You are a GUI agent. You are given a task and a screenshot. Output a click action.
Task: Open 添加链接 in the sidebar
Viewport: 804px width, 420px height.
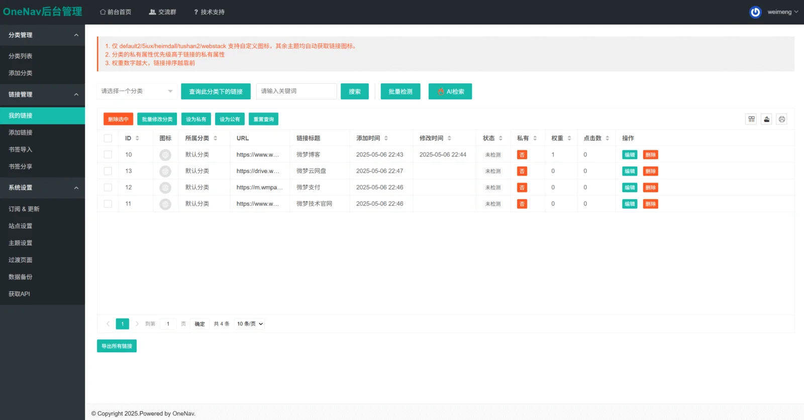(21, 132)
